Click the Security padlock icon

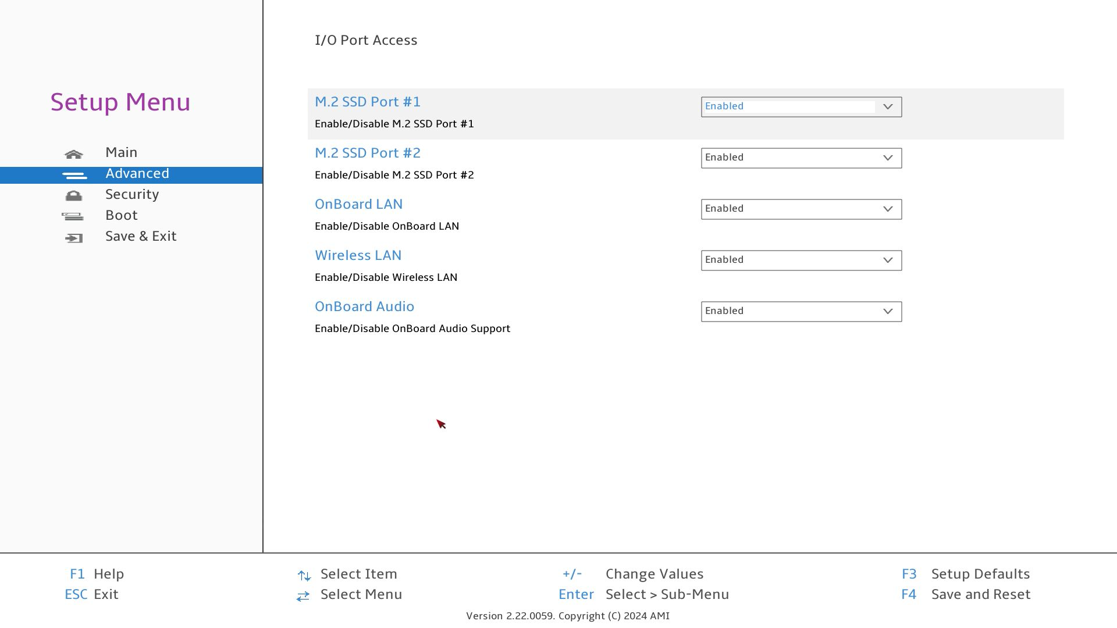[74, 196]
